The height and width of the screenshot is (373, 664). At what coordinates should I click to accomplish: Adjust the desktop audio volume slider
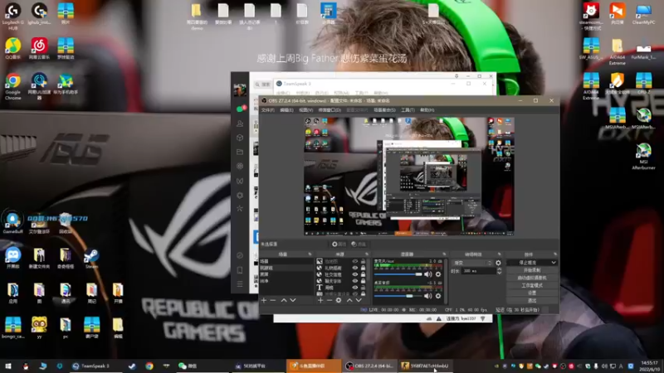[398, 296]
